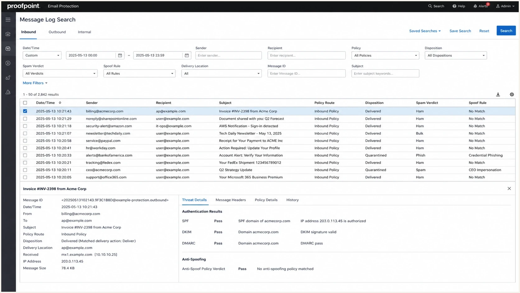This screenshot has width=520, height=293.
Task: Download the search results
Action: coord(498,94)
